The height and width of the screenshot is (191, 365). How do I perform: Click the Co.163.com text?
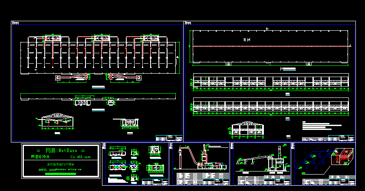point(80,157)
